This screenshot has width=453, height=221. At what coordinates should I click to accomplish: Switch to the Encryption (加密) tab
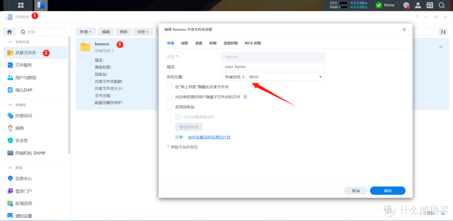point(185,43)
